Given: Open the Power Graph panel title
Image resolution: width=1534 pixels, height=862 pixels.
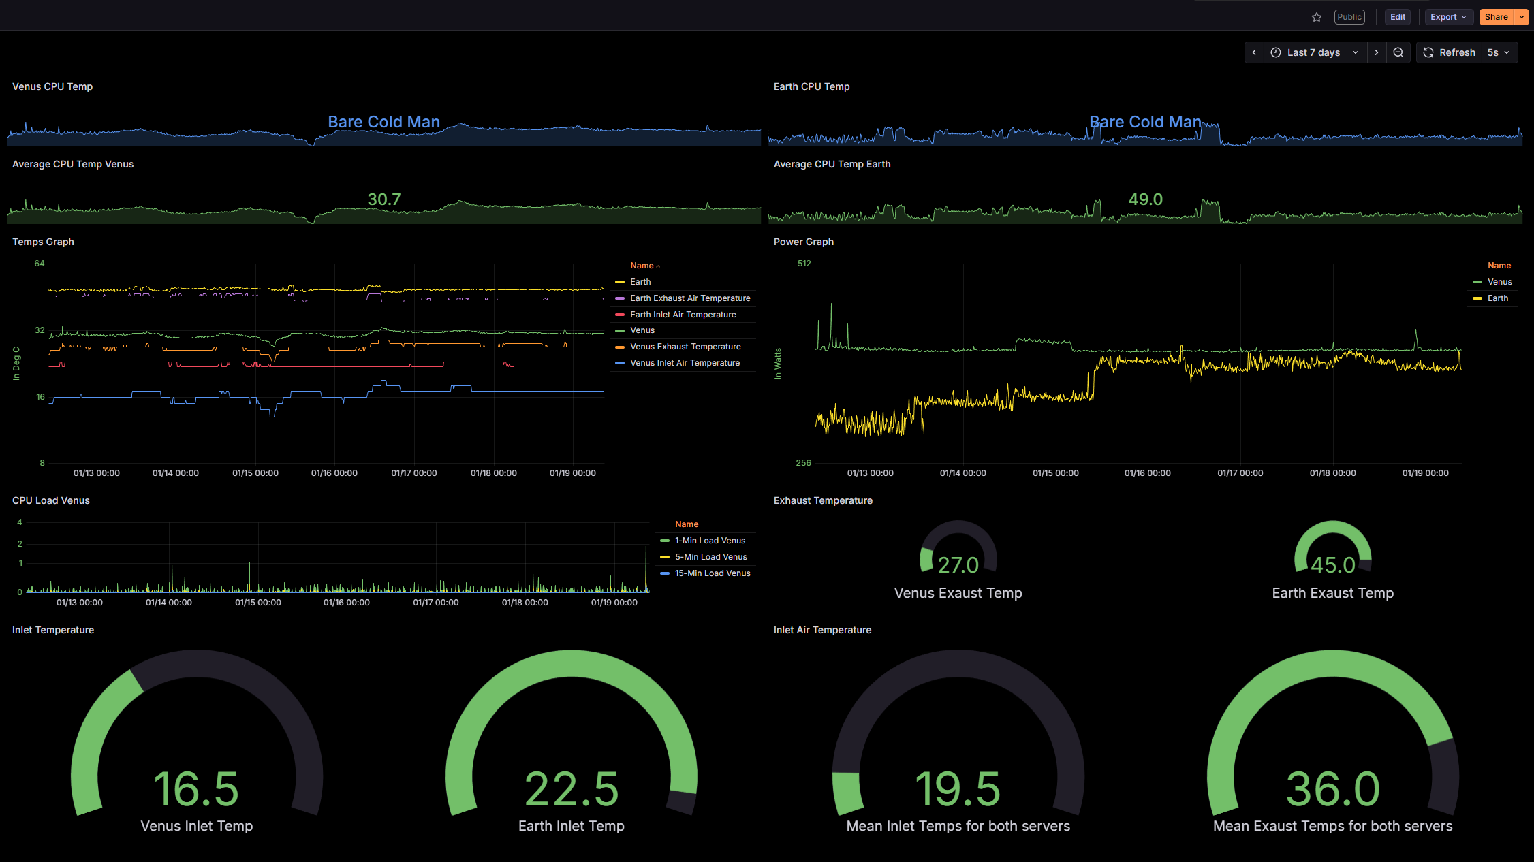Looking at the screenshot, I should point(803,242).
